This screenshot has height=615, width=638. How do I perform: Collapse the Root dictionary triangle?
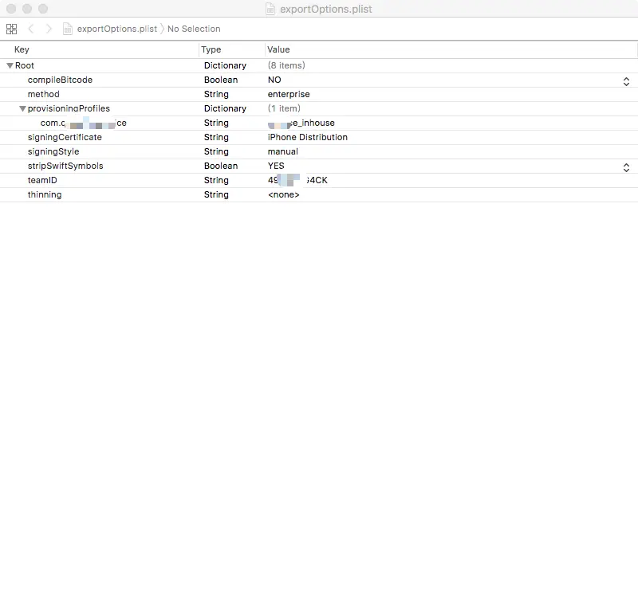pyautogui.click(x=10, y=65)
